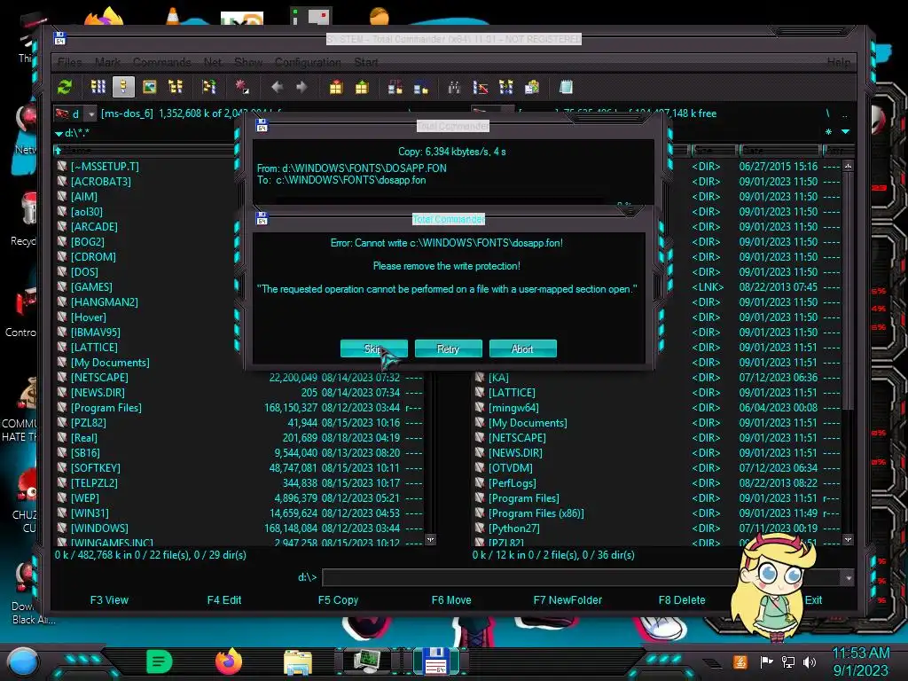Select the [~MSSETUP.T] folder row
The height and width of the screenshot is (681, 908).
(x=143, y=166)
